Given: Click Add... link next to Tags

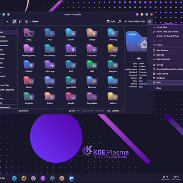Looking at the screenshot, I should tap(140, 81).
